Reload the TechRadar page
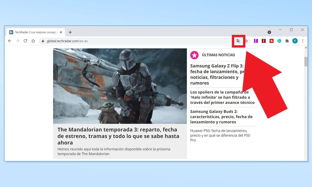The width and height of the screenshot is (312, 187). point(25,41)
